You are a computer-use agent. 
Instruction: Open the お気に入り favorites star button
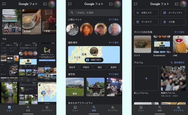coord(146,12)
